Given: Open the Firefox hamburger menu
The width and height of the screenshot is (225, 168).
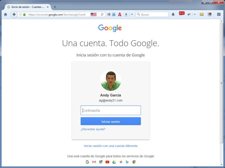Looking at the screenshot, I should tap(219, 14).
